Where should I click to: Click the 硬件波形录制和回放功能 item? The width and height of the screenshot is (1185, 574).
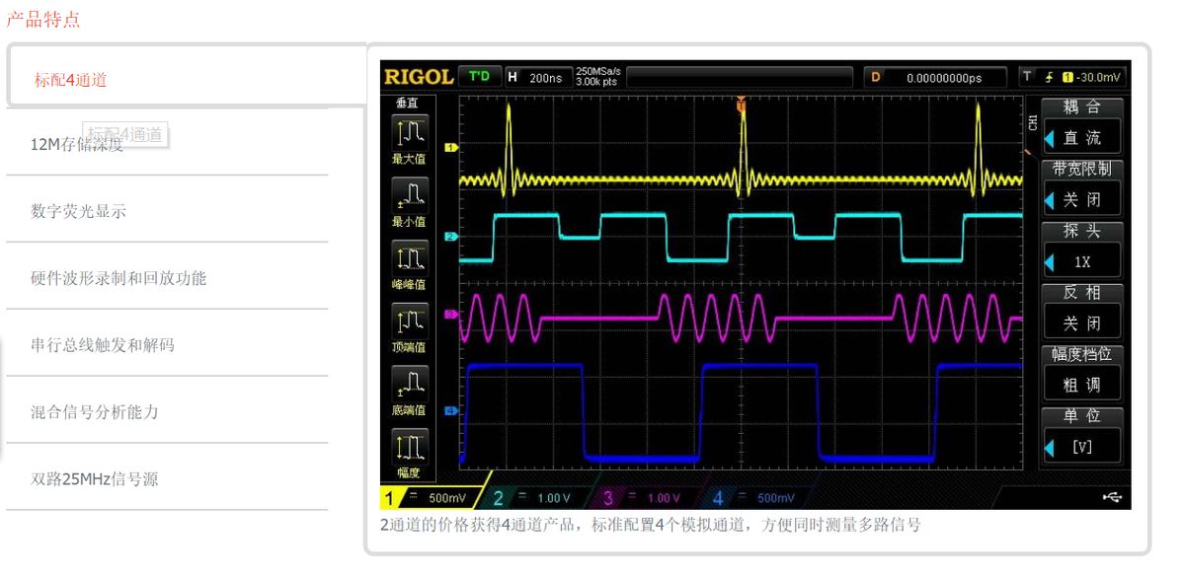point(118,278)
